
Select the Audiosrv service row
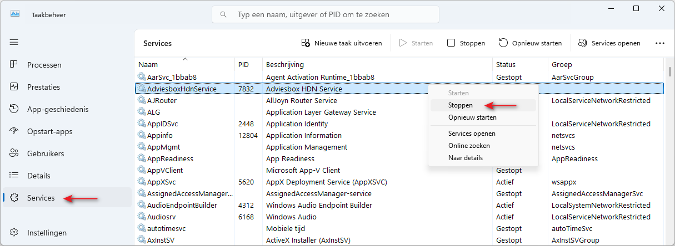(399, 217)
